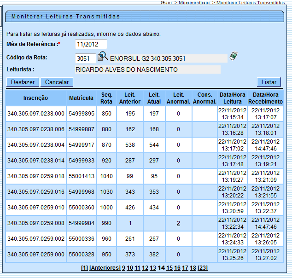Image resolution: width=292 pixels, height=278 pixels.
Task: Navigate to page 13
Action: [152, 268]
